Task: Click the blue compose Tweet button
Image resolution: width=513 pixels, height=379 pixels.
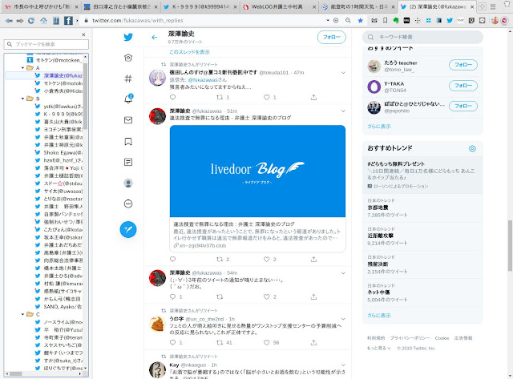Action: tap(128, 229)
